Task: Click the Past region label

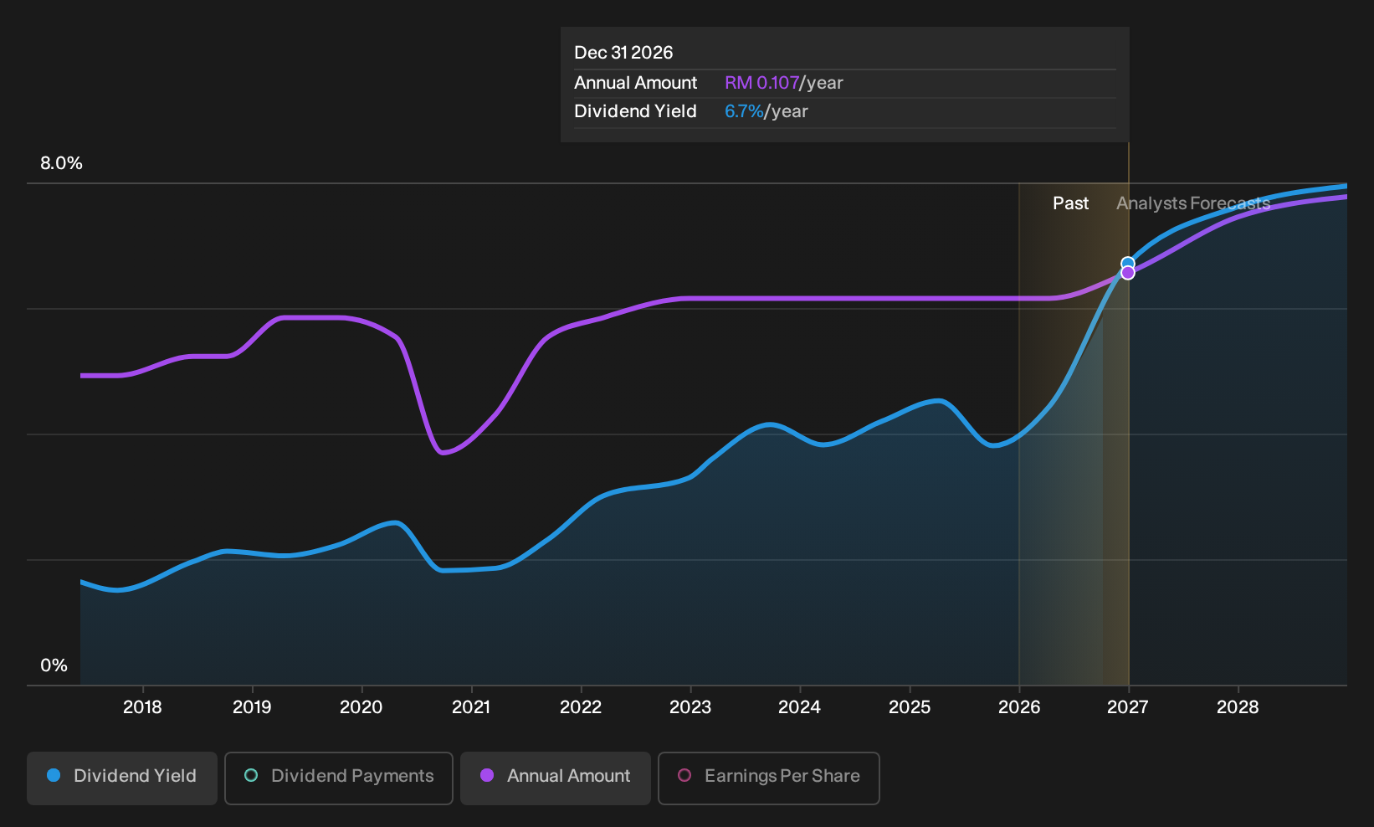Action: (1070, 203)
